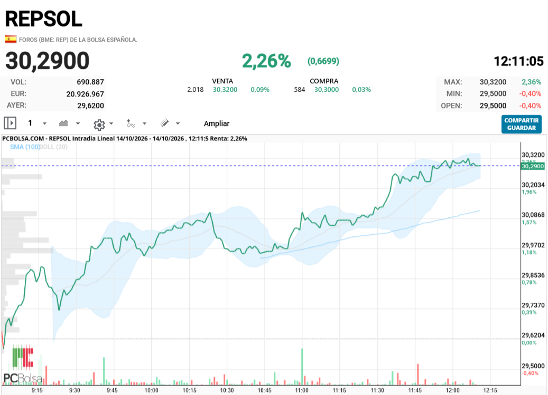Click the VENTA volume 2.018
This screenshot has width=548, height=395.
(x=196, y=90)
